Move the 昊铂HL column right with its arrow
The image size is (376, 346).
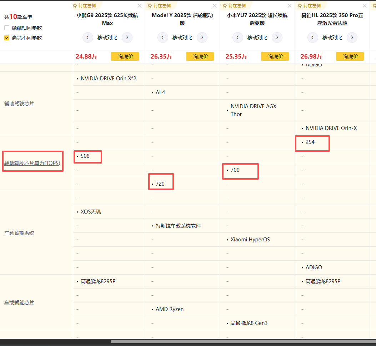352,37
